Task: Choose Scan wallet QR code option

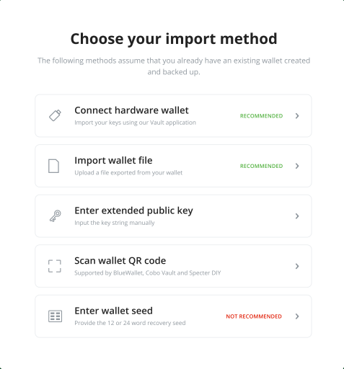Action: [173, 266]
